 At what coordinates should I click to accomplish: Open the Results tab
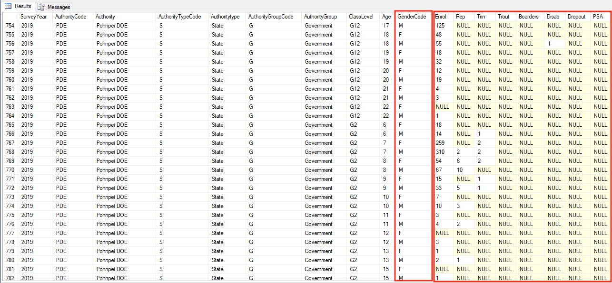point(22,6)
